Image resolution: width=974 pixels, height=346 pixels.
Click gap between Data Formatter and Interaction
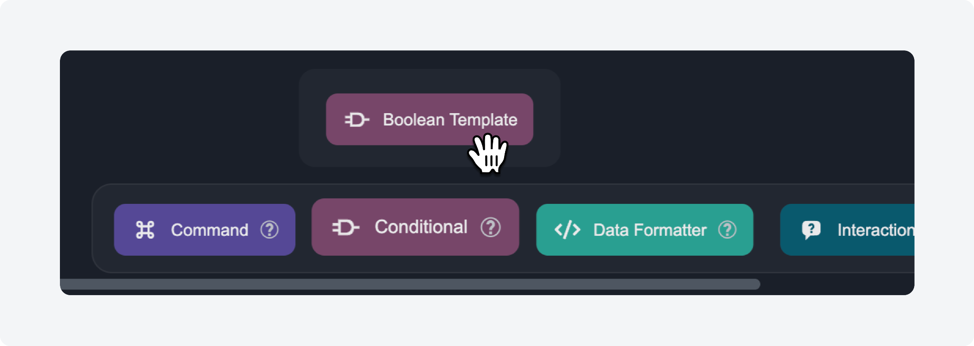[x=767, y=230]
